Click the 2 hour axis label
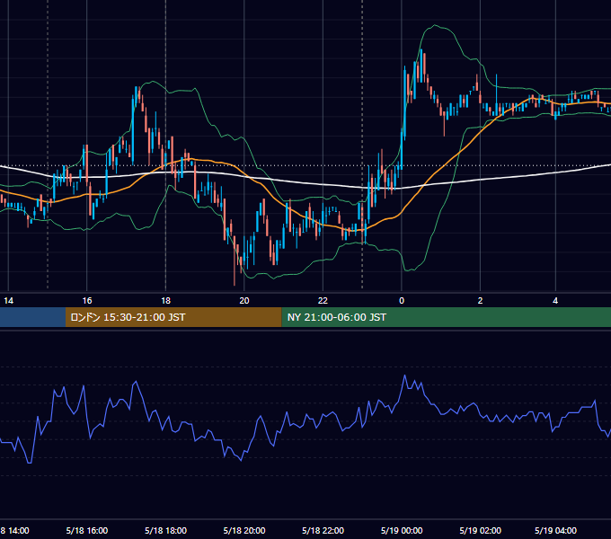This screenshot has height=539, width=611. point(480,301)
